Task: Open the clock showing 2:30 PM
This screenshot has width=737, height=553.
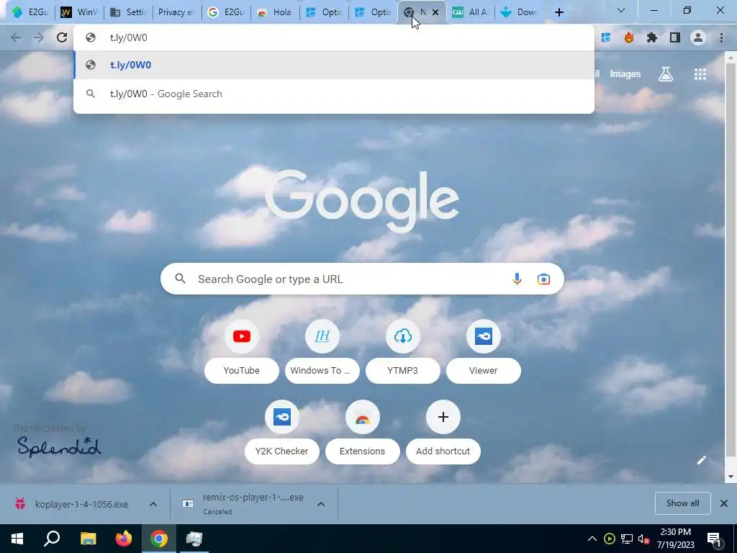Action: pyautogui.click(x=675, y=539)
